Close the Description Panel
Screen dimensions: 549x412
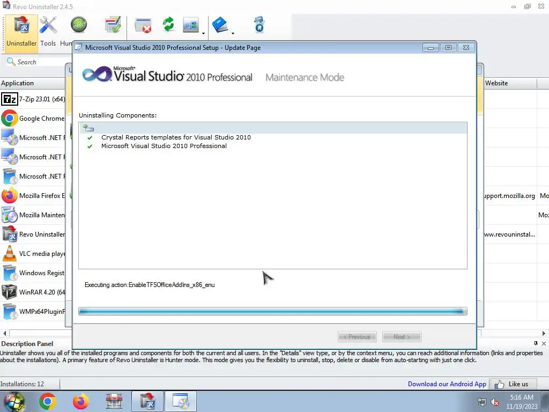(x=544, y=343)
